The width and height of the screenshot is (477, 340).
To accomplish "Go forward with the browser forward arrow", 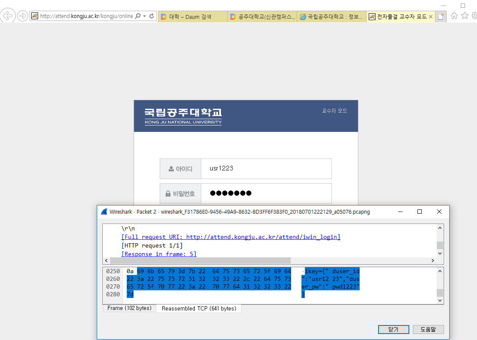I will point(23,16).
